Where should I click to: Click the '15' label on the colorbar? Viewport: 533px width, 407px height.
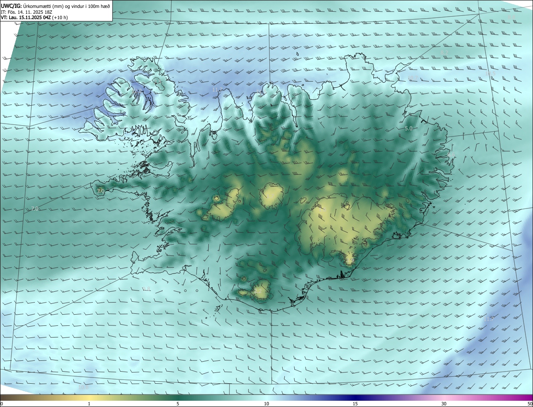355,404
